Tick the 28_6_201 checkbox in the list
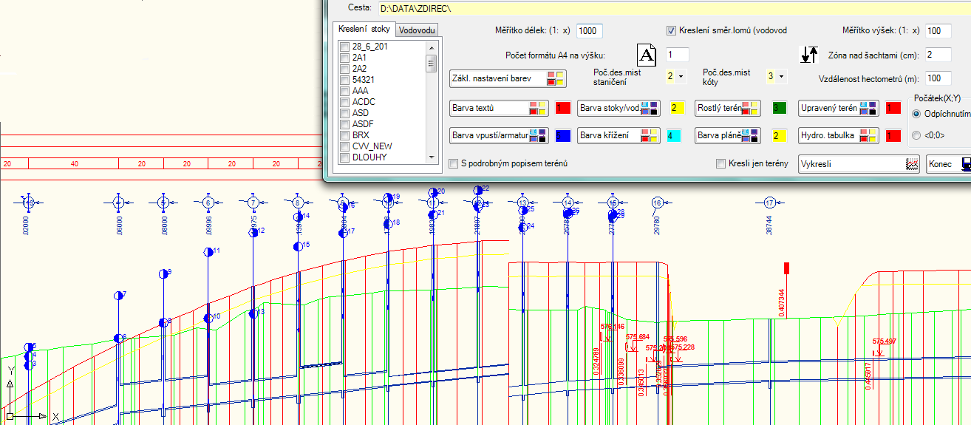Screen dimensions: 971x425 (344, 47)
